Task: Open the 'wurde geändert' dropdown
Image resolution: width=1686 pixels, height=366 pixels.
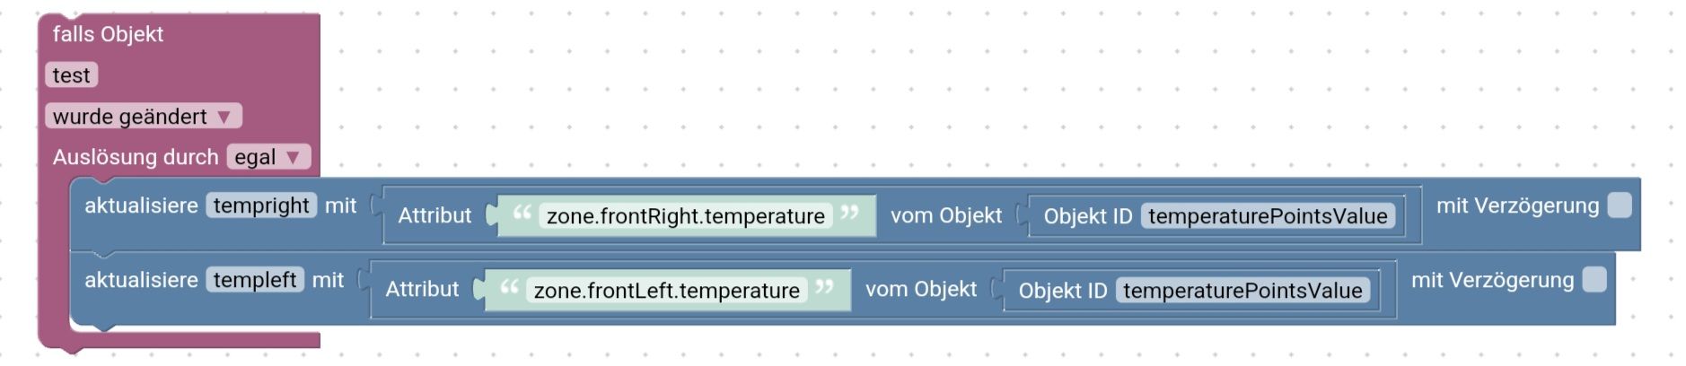Action: (x=143, y=117)
